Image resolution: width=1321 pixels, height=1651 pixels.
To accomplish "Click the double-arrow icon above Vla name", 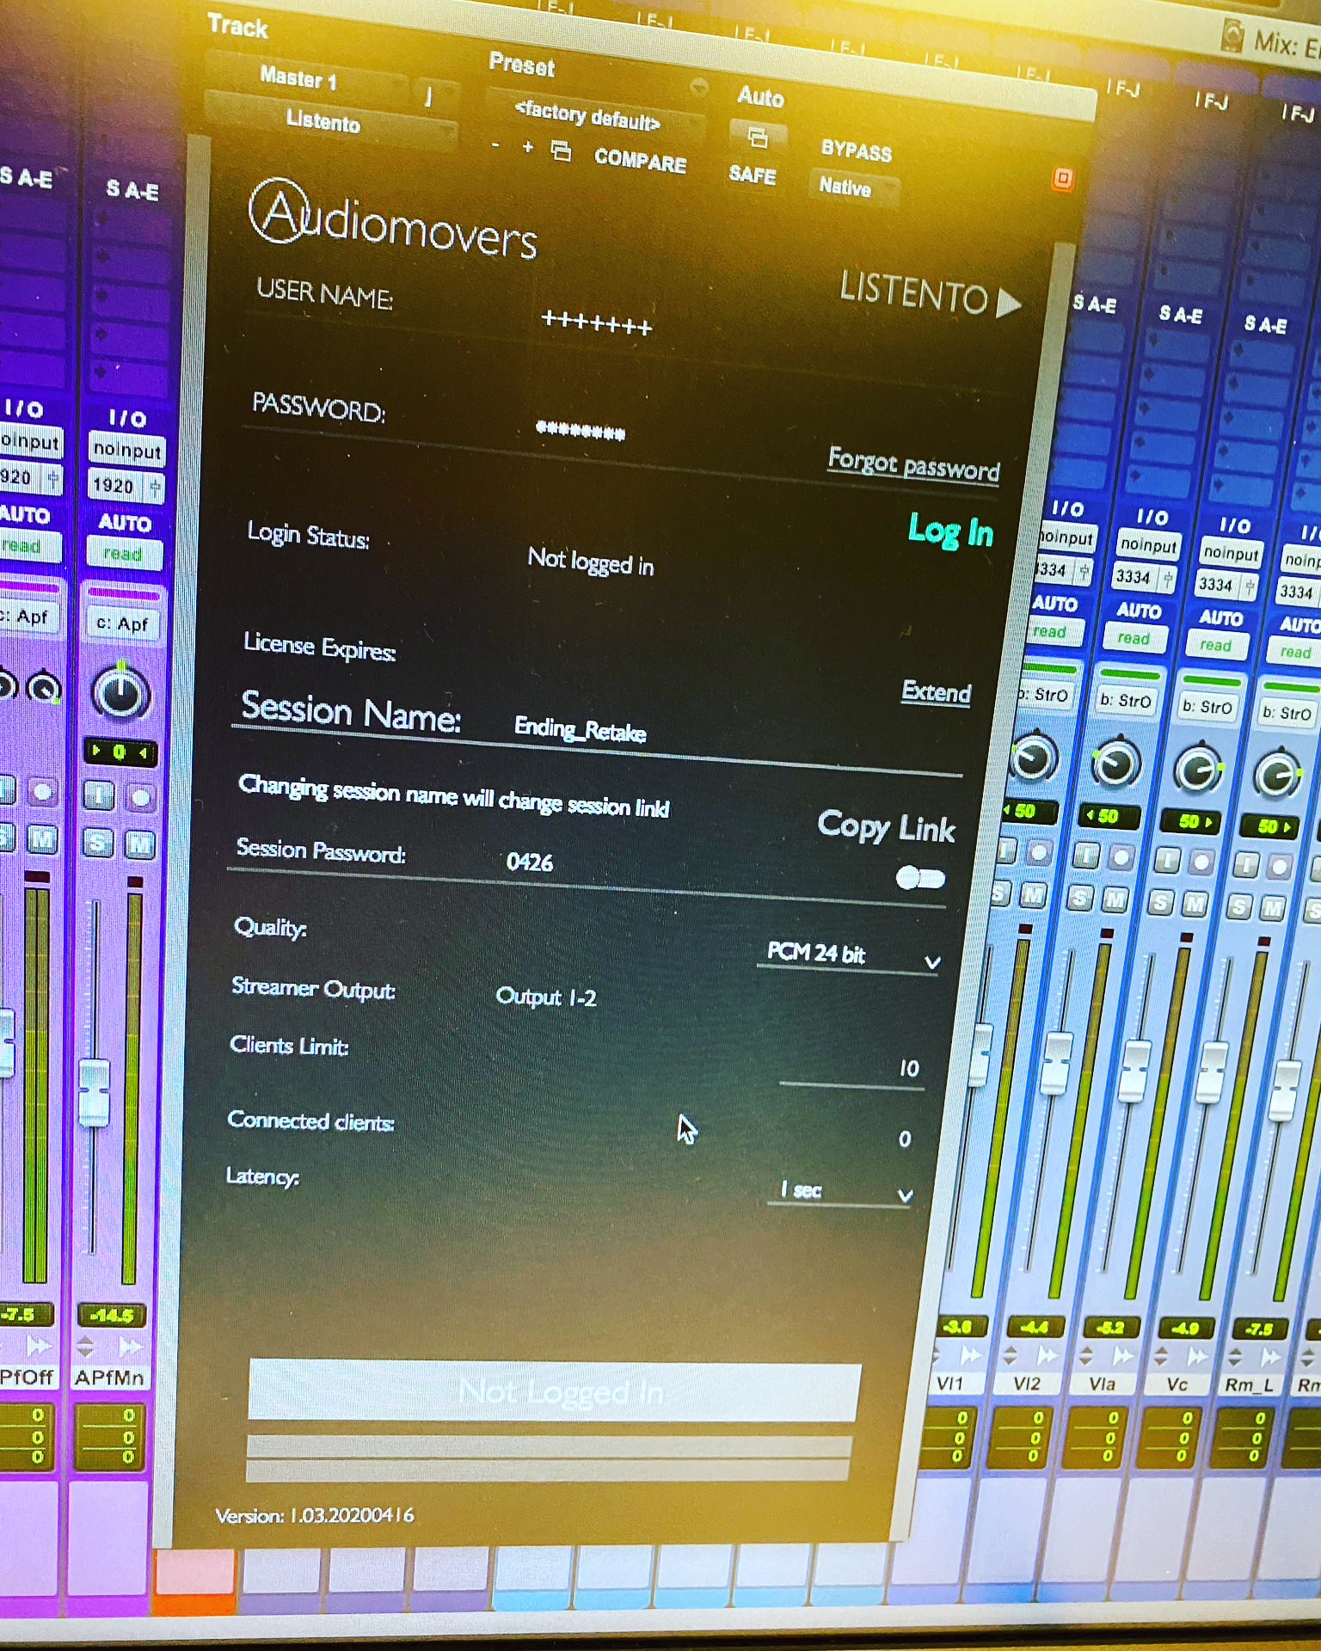I will coord(1122,1356).
